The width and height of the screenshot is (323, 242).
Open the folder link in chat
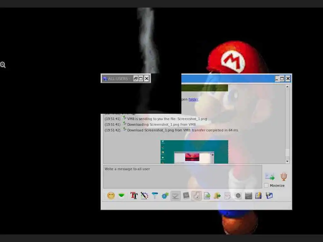[x=193, y=99]
